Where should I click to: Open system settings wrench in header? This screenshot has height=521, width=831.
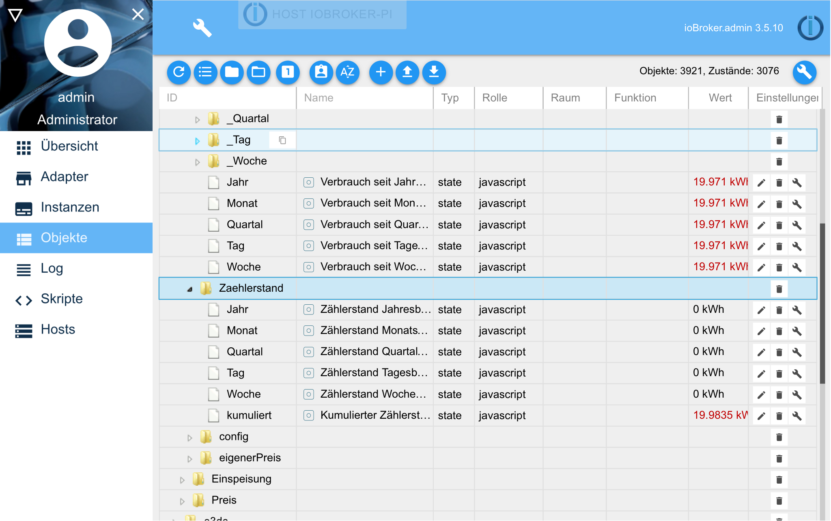202,28
